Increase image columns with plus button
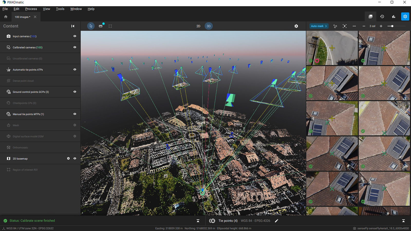The height and width of the screenshot is (231, 411). [x=381, y=26]
